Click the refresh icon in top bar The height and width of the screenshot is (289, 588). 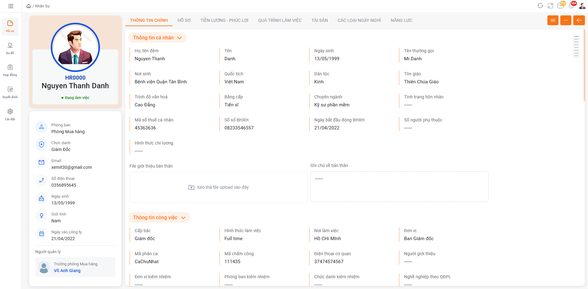pos(540,6)
